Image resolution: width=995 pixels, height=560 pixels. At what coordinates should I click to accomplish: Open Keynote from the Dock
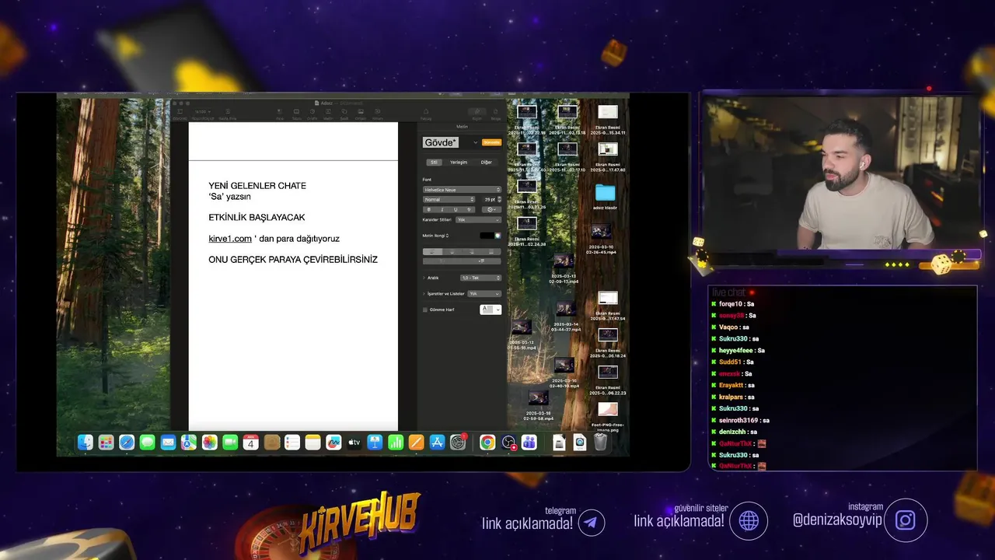click(x=375, y=443)
